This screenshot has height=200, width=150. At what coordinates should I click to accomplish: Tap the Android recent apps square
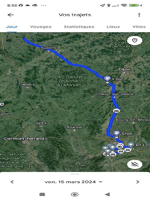pos(42,194)
